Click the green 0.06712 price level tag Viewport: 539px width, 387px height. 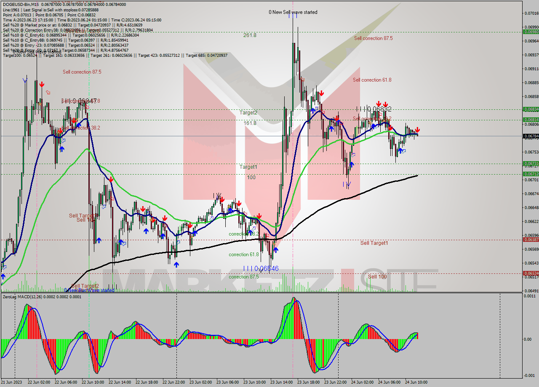(x=531, y=174)
